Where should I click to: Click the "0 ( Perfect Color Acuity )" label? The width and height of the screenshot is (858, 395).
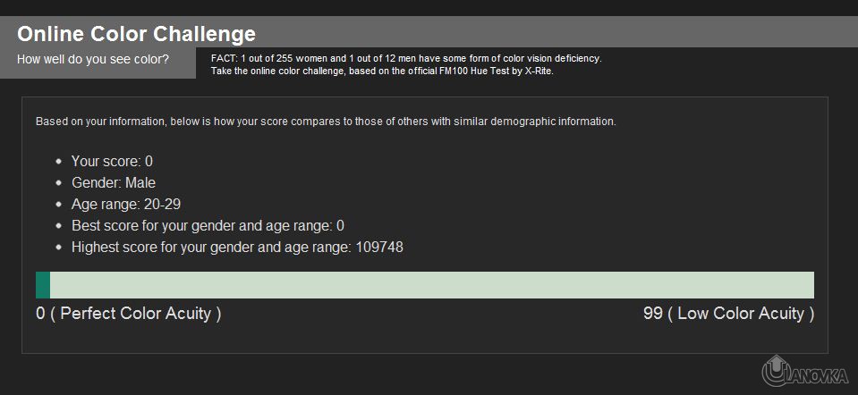[x=129, y=314]
